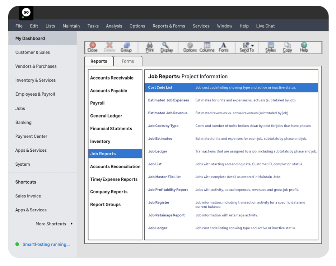336x266 pixels.
Task: Open the Analysis menu
Action: (x=114, y=26)
